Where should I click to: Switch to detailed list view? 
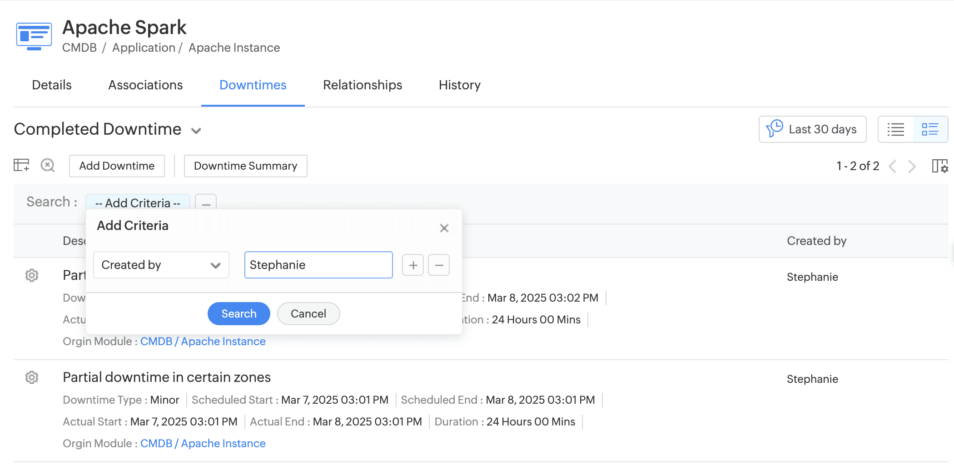(930, 130)
